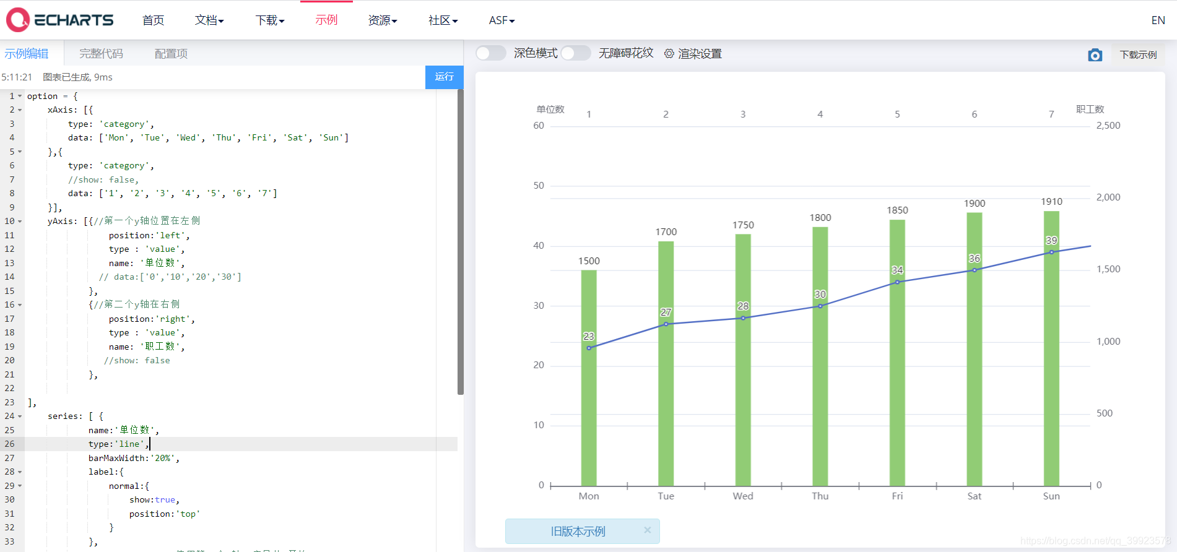
Task: Click the Wed bar labeled 1750
Action: tap(743, 360)
